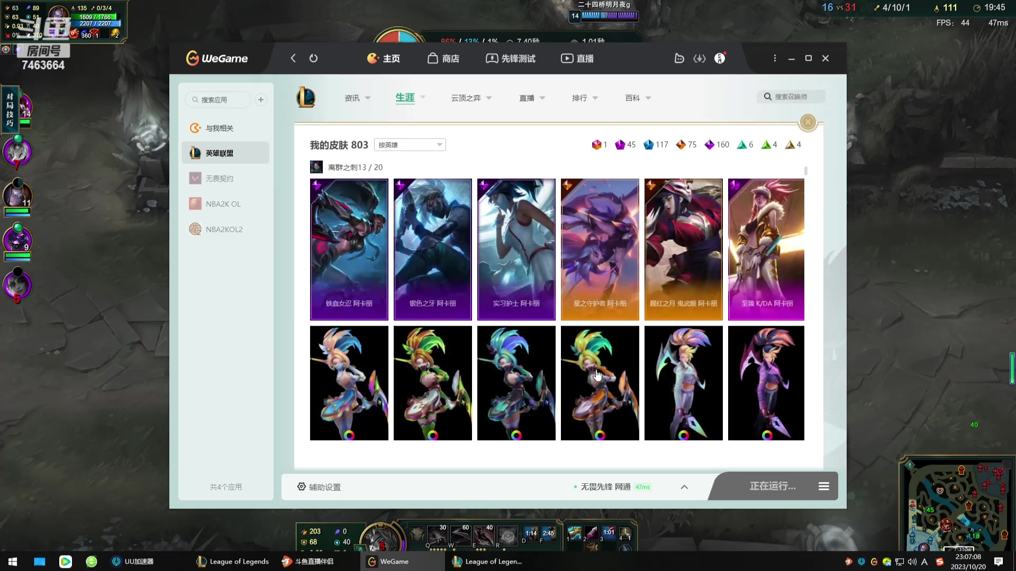Select the 铁血女忍 阿卡丽 skin card
The image size is (1016, 571).
pos(349,250)
